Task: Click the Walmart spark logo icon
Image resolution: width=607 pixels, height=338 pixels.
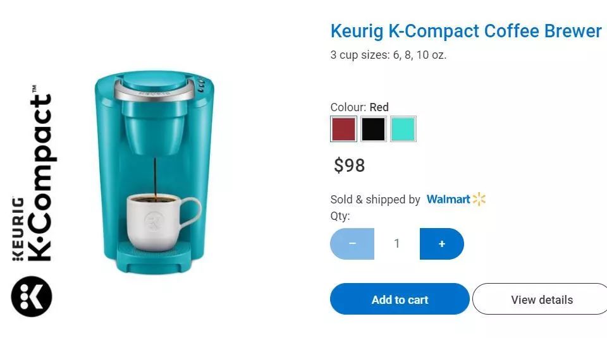Action: (479, 199)
